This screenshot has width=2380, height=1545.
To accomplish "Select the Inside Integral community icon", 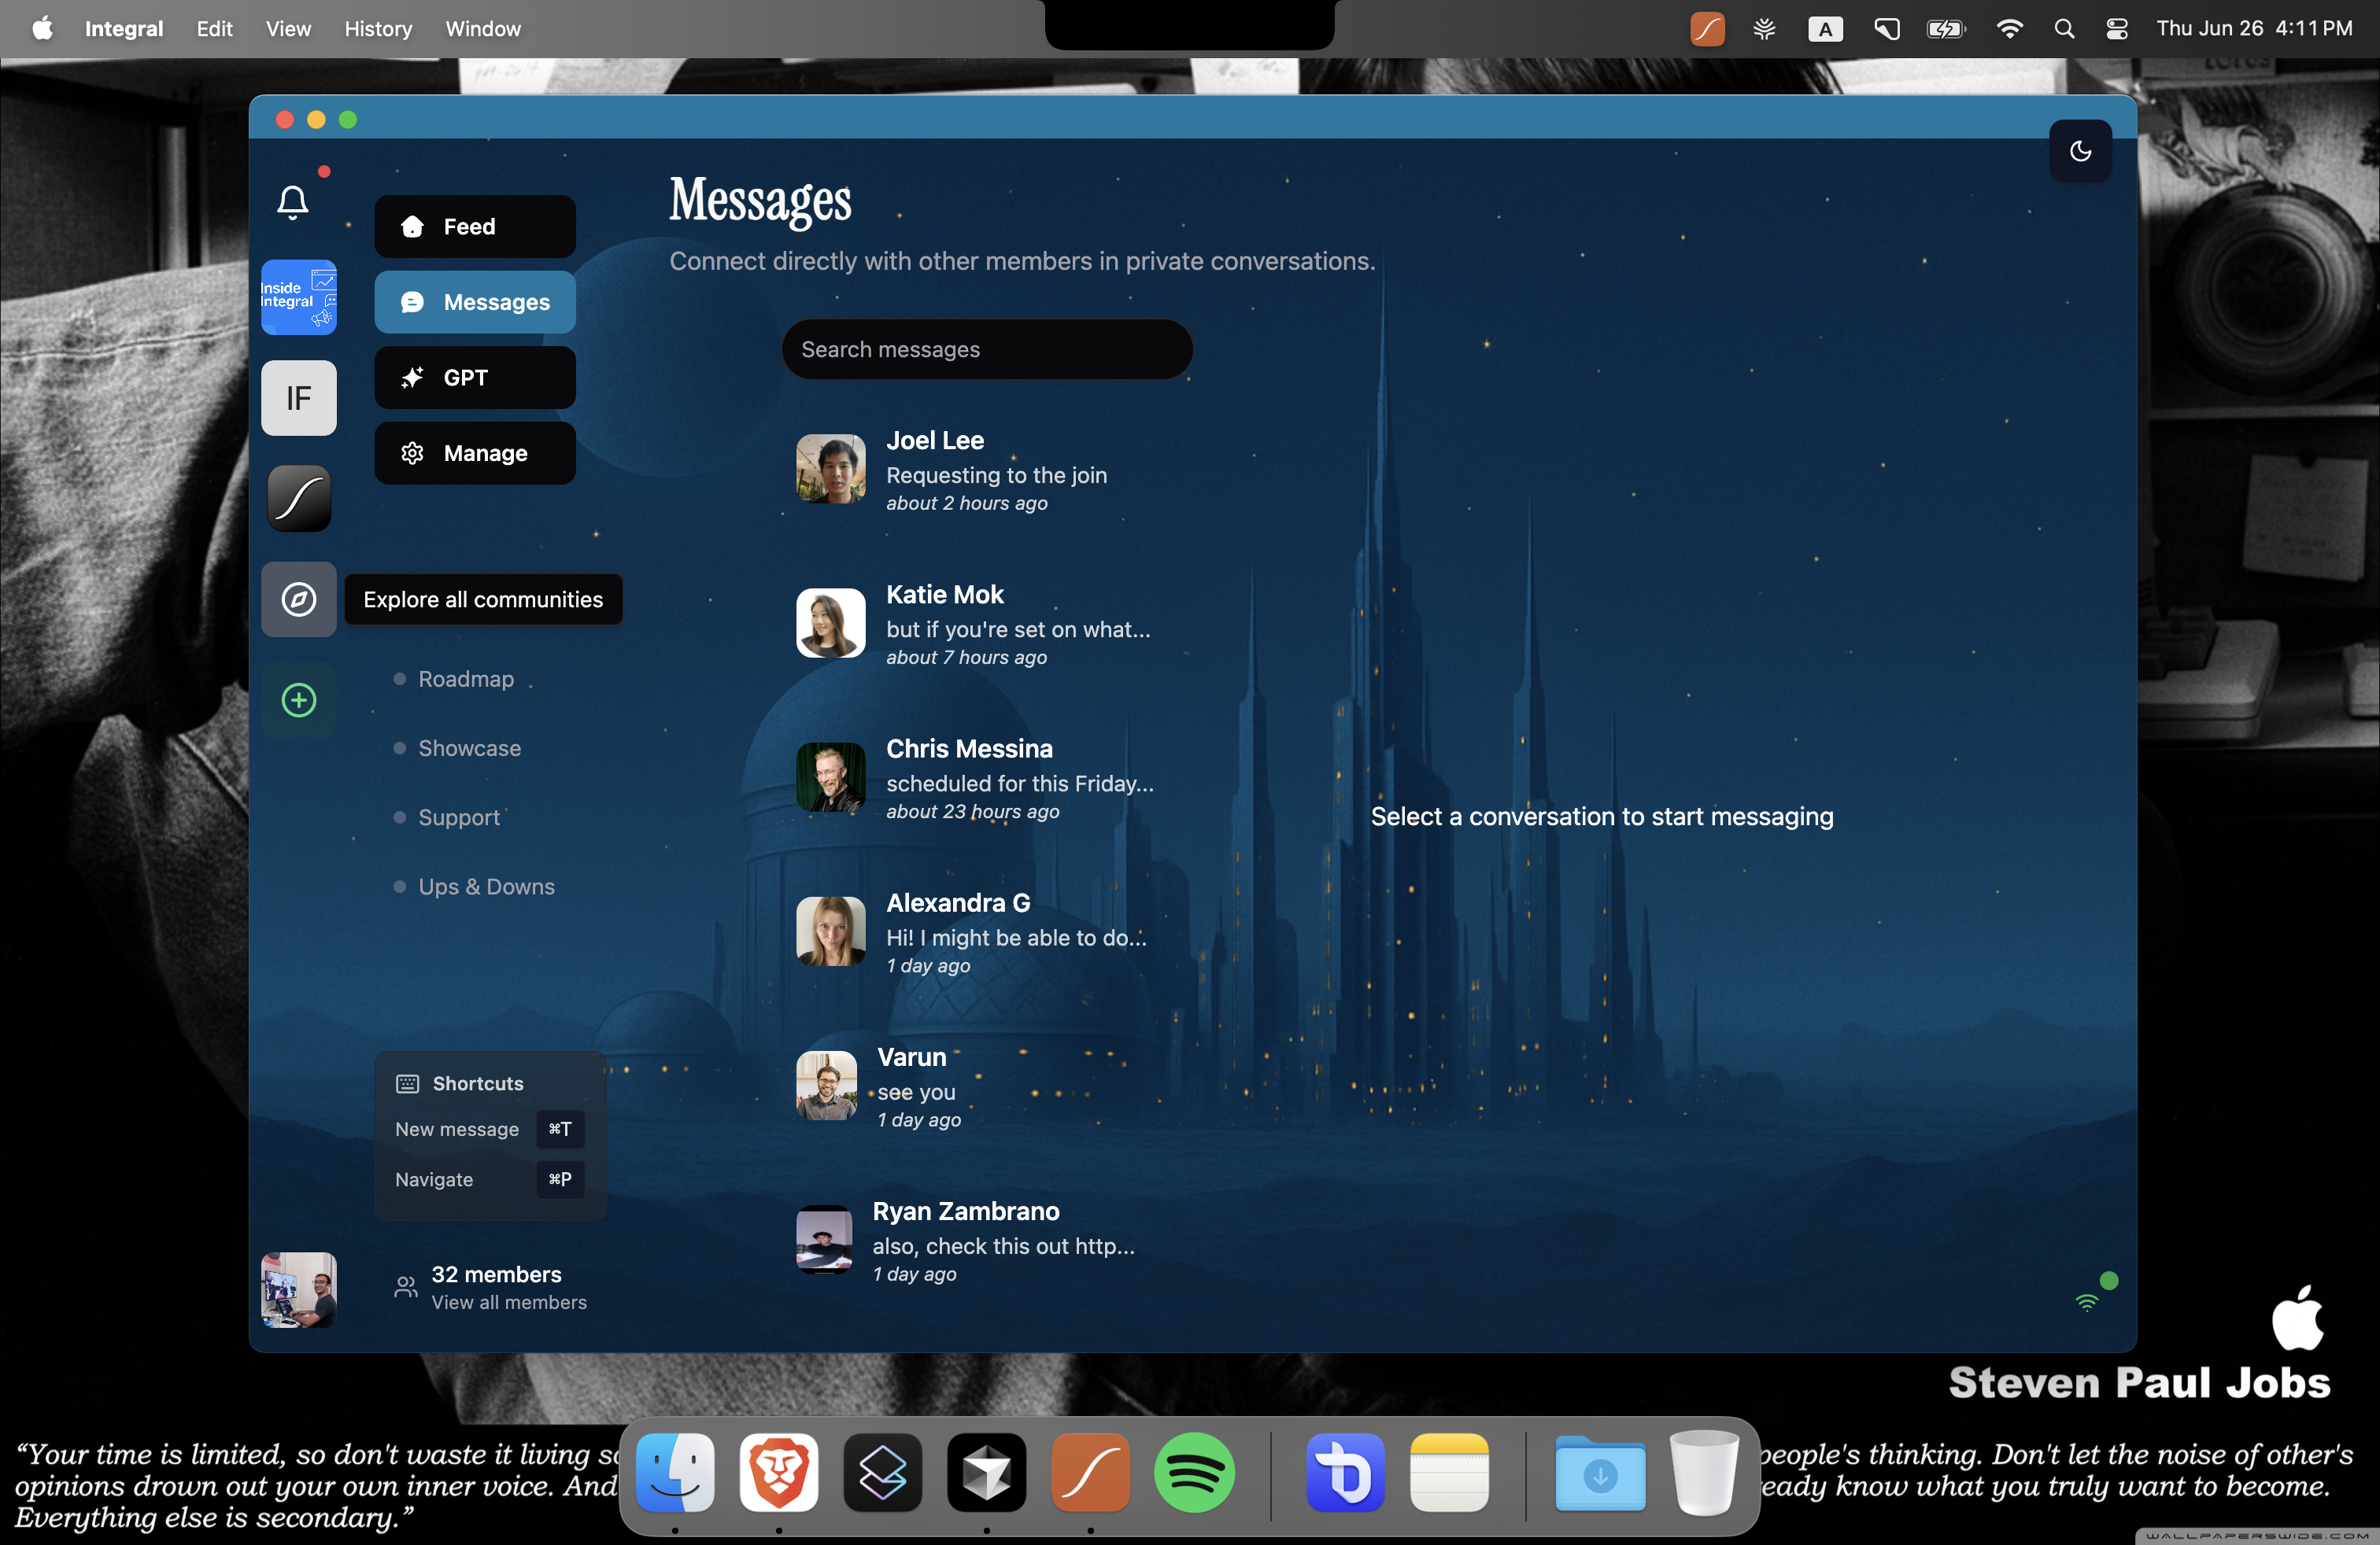I will pyautogui.click(x=298, y=297).
